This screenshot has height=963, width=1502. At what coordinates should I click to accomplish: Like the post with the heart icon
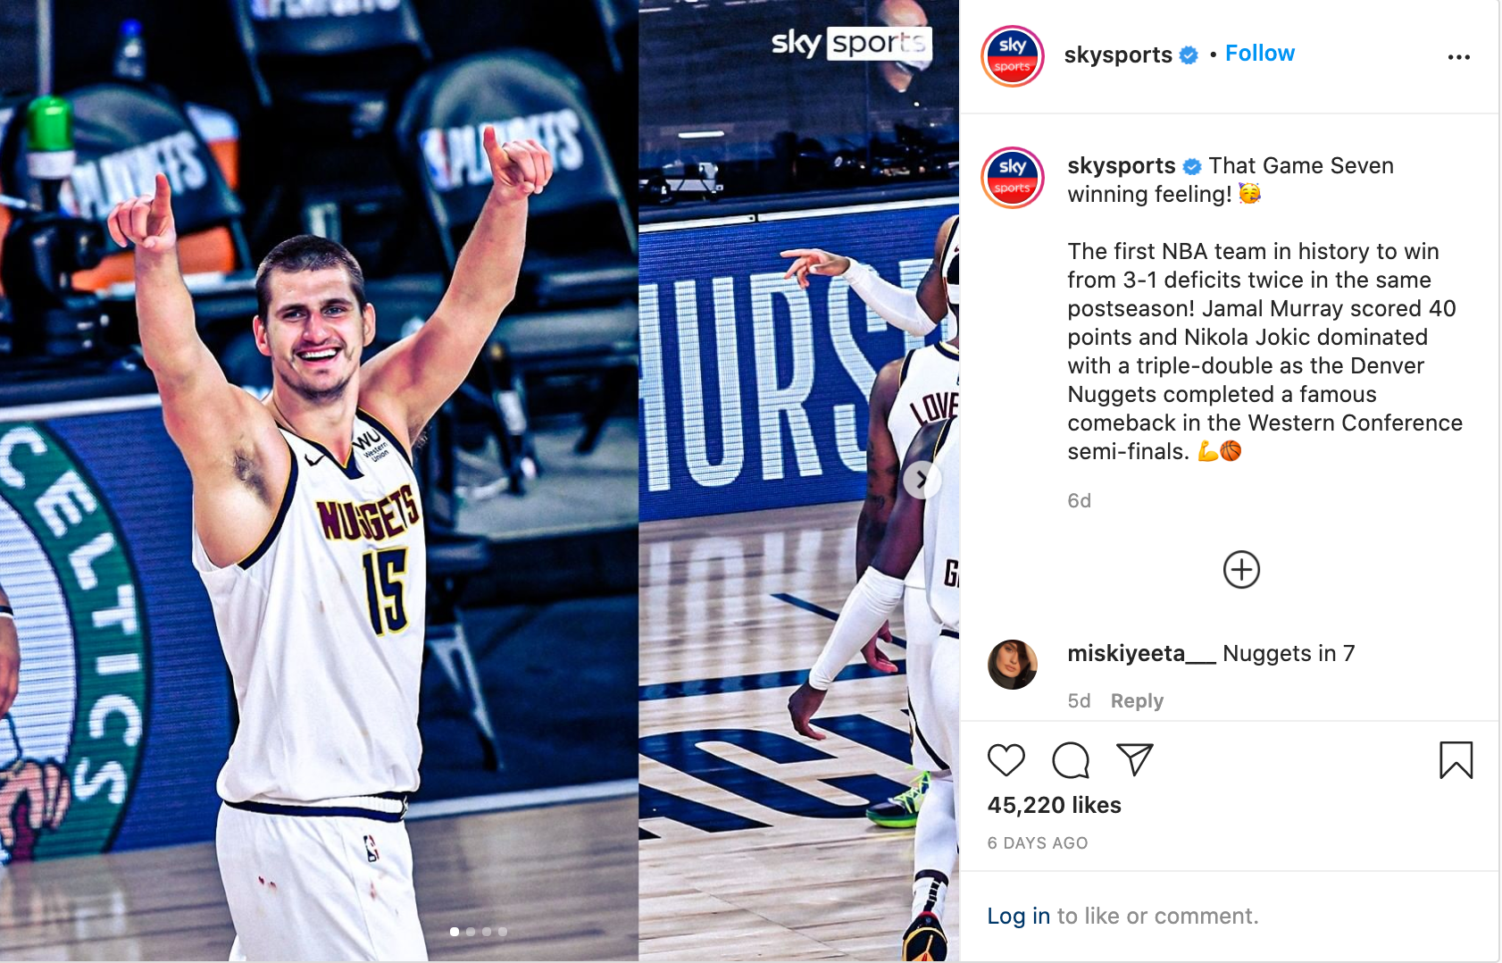pos(1006,760)
